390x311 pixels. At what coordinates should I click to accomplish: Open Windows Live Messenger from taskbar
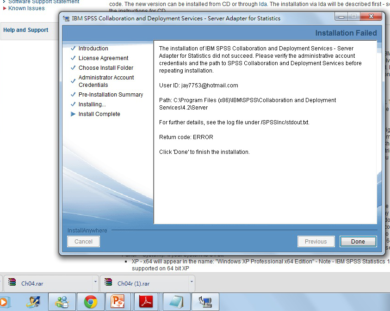[x=62, y=302]
